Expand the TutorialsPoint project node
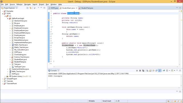 [x=3, y=84]
